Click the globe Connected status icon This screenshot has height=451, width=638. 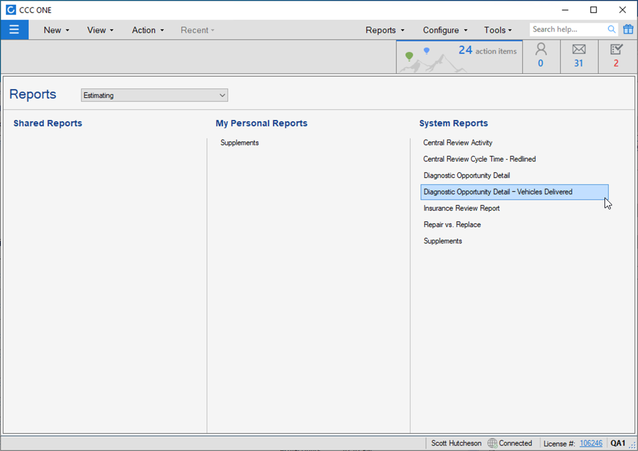[x=492, y=443]
